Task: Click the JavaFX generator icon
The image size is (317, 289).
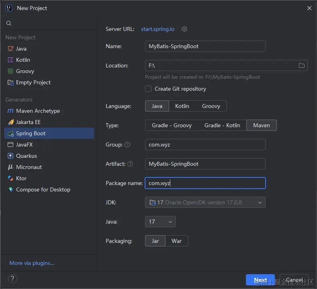Action: tap(10, 144)
